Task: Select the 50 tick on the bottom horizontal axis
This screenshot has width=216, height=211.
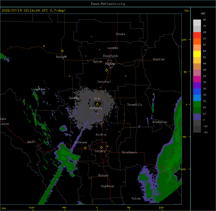Action: tap(129, 207)
